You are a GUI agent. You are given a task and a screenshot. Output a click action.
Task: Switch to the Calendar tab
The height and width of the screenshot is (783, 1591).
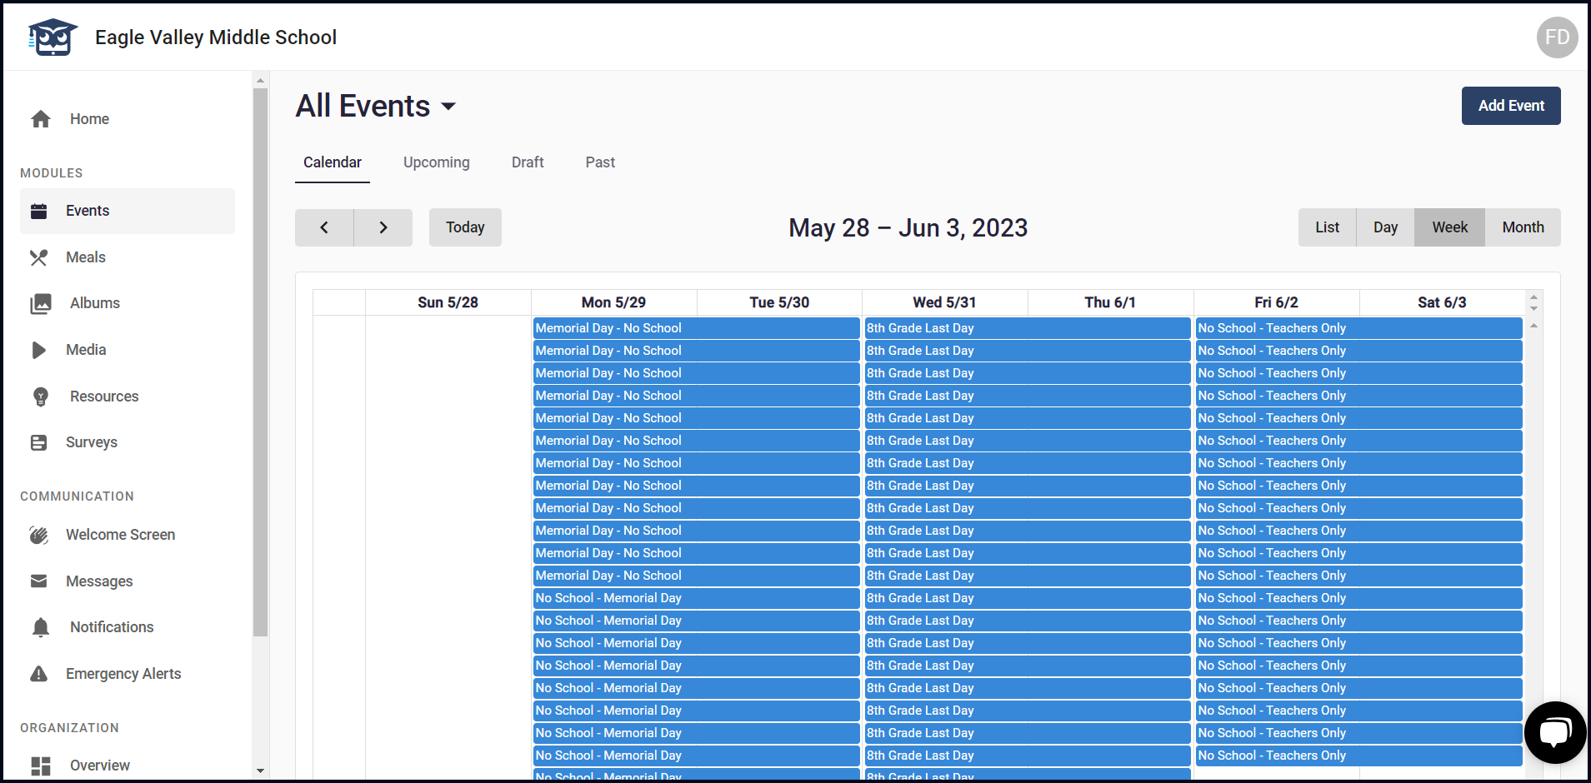point(333,162)
